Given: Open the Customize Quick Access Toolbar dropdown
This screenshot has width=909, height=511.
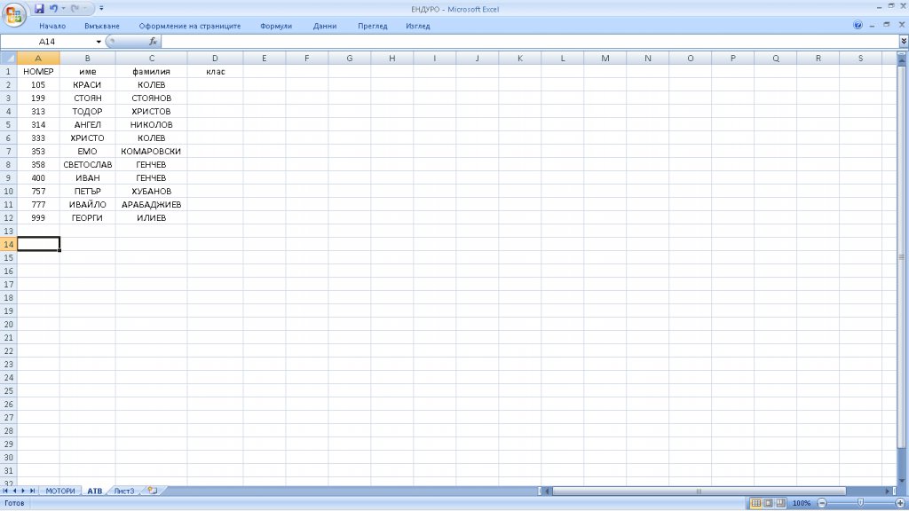Looking at the screenshot, I should (x=101, y=8).
